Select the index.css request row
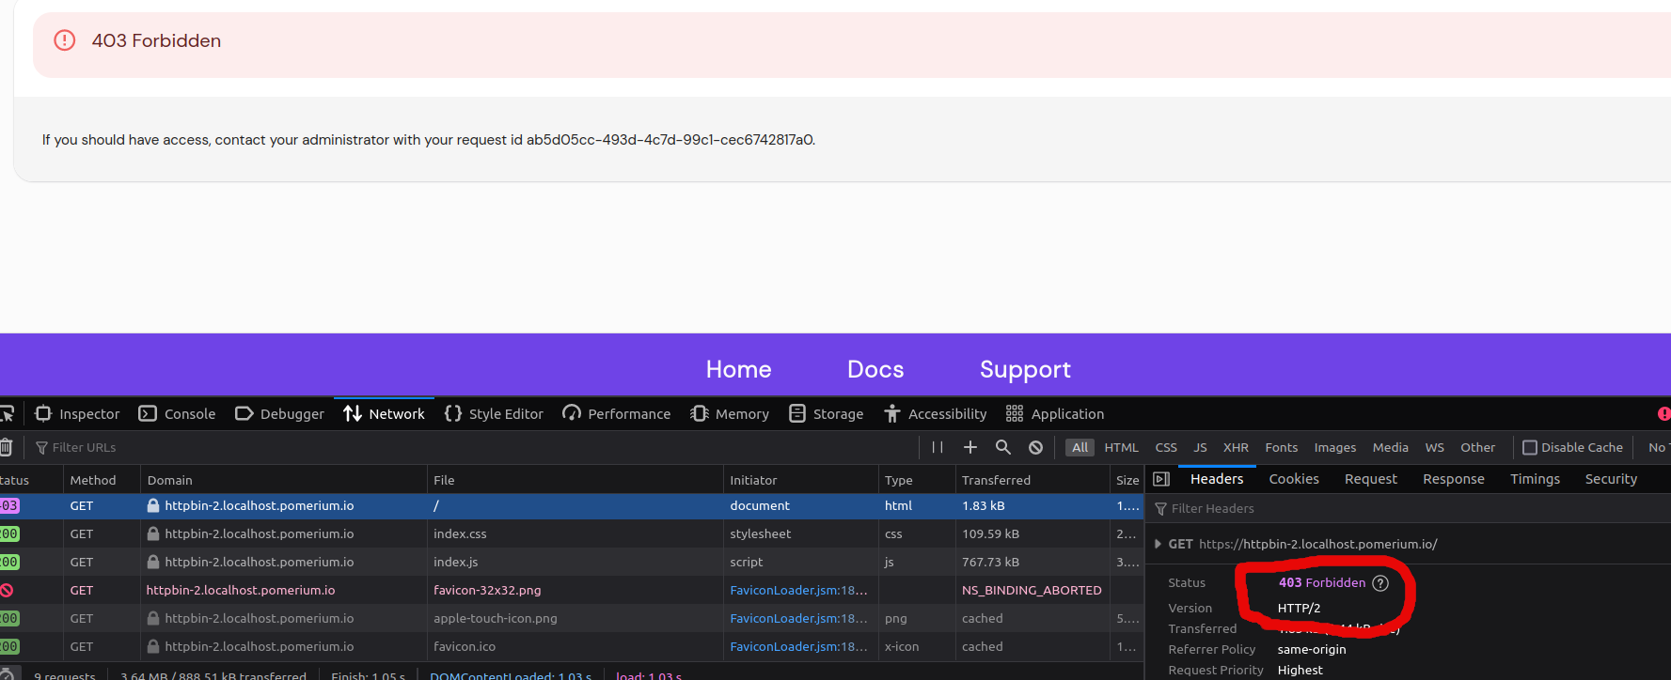 point(572,533)
